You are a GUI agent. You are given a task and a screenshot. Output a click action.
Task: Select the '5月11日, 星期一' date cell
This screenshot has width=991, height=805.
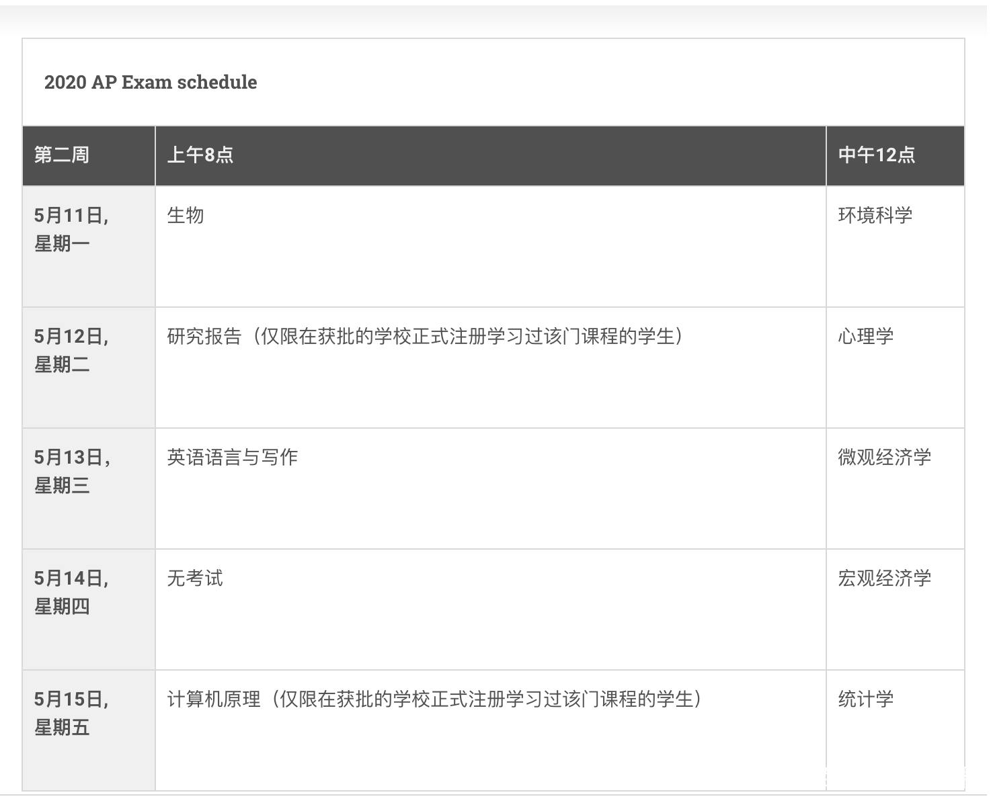71,229
